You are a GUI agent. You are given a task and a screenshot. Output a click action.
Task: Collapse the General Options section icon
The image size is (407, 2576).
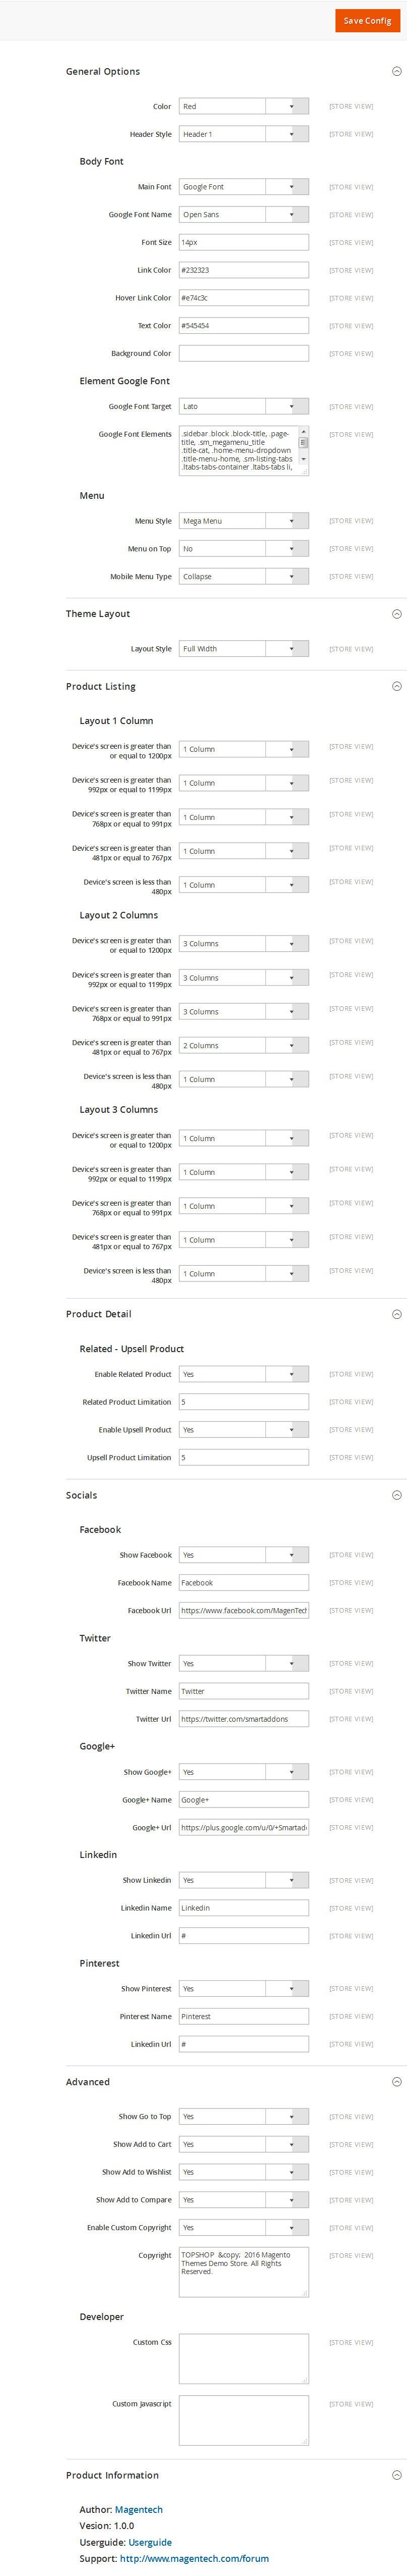point(397,72)
